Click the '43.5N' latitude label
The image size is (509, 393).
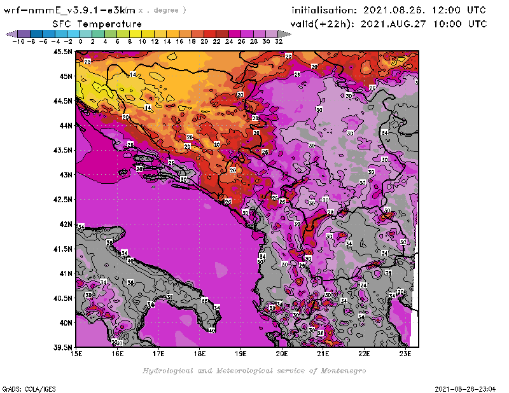pyautogui.click(x=62, y=150)
